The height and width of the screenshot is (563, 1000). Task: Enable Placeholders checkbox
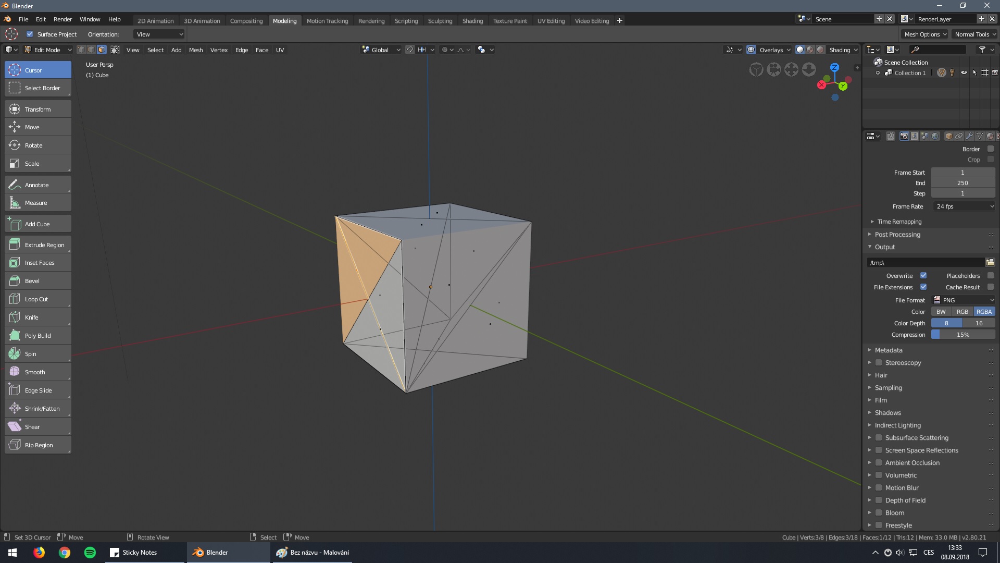pos(991,276)
